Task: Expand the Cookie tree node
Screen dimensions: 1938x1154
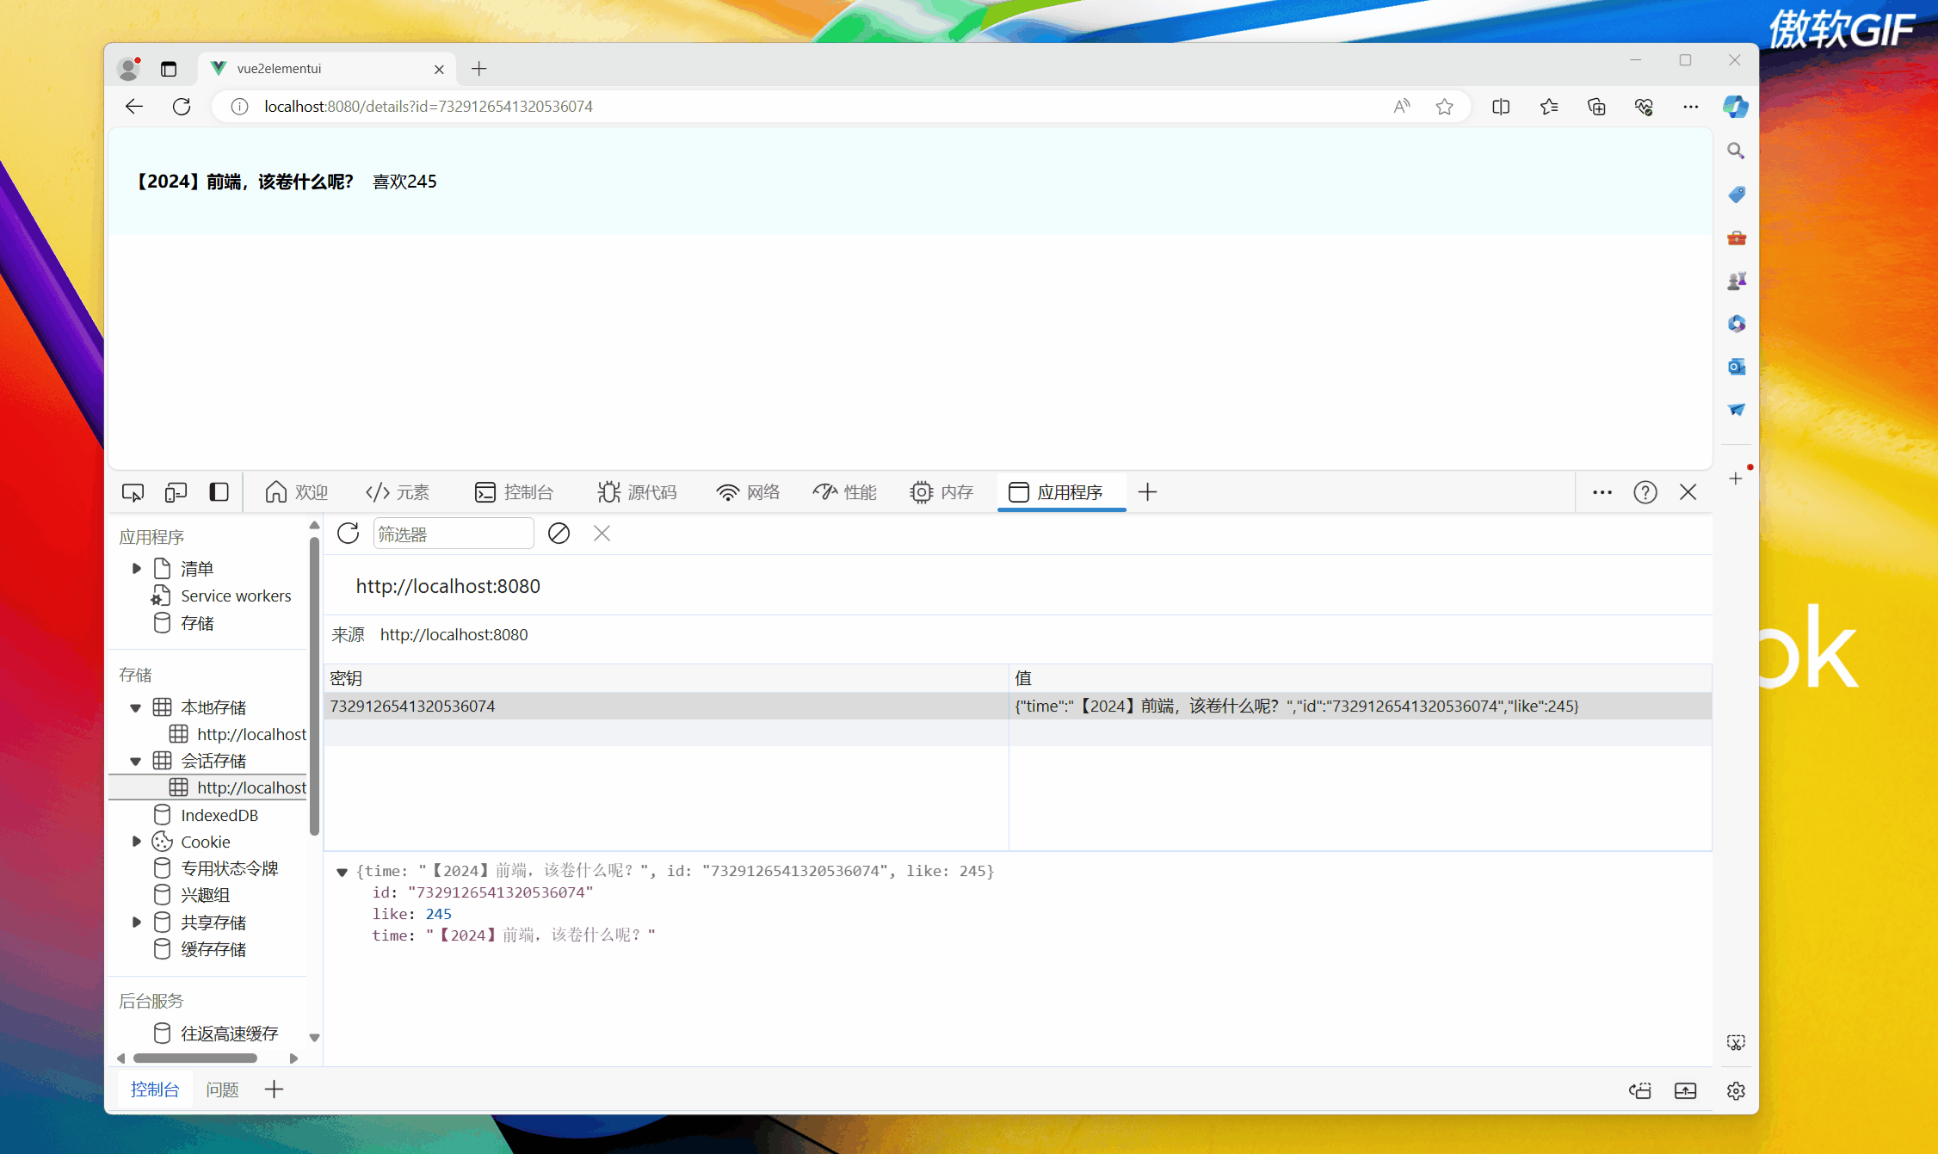Action: click(x=136, y=842)
